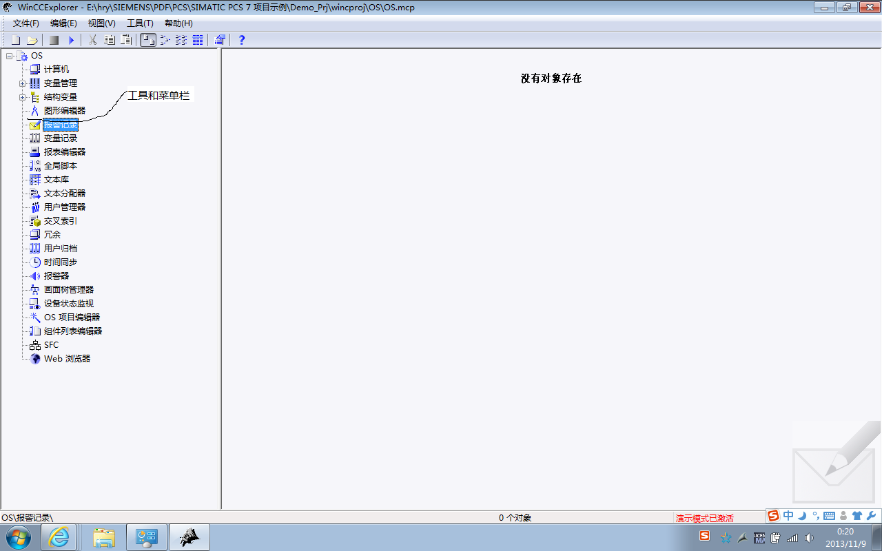This screenshot has height=551, width=882.
Task: Select the 报警记录 alarm logging icon
Action: tap(35, 125)
